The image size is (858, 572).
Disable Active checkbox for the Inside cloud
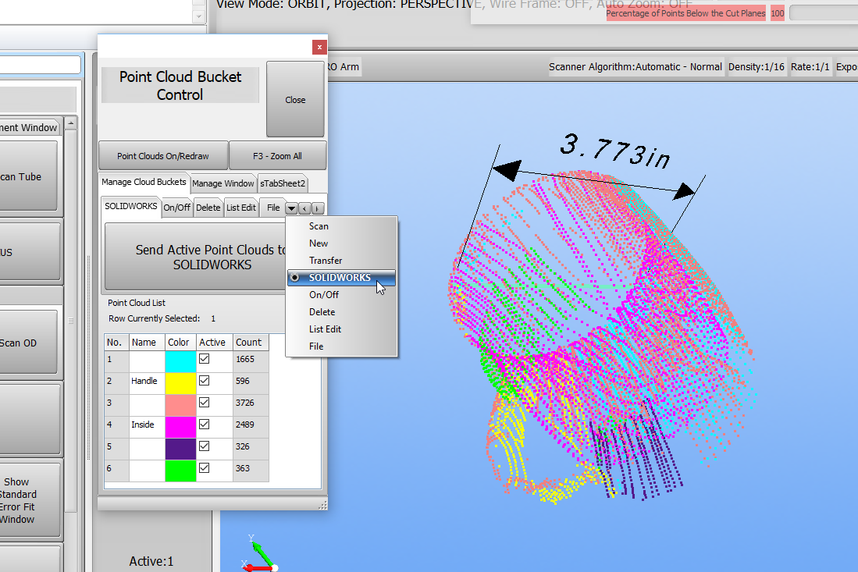pyautogui.click(x=205, y=425)
